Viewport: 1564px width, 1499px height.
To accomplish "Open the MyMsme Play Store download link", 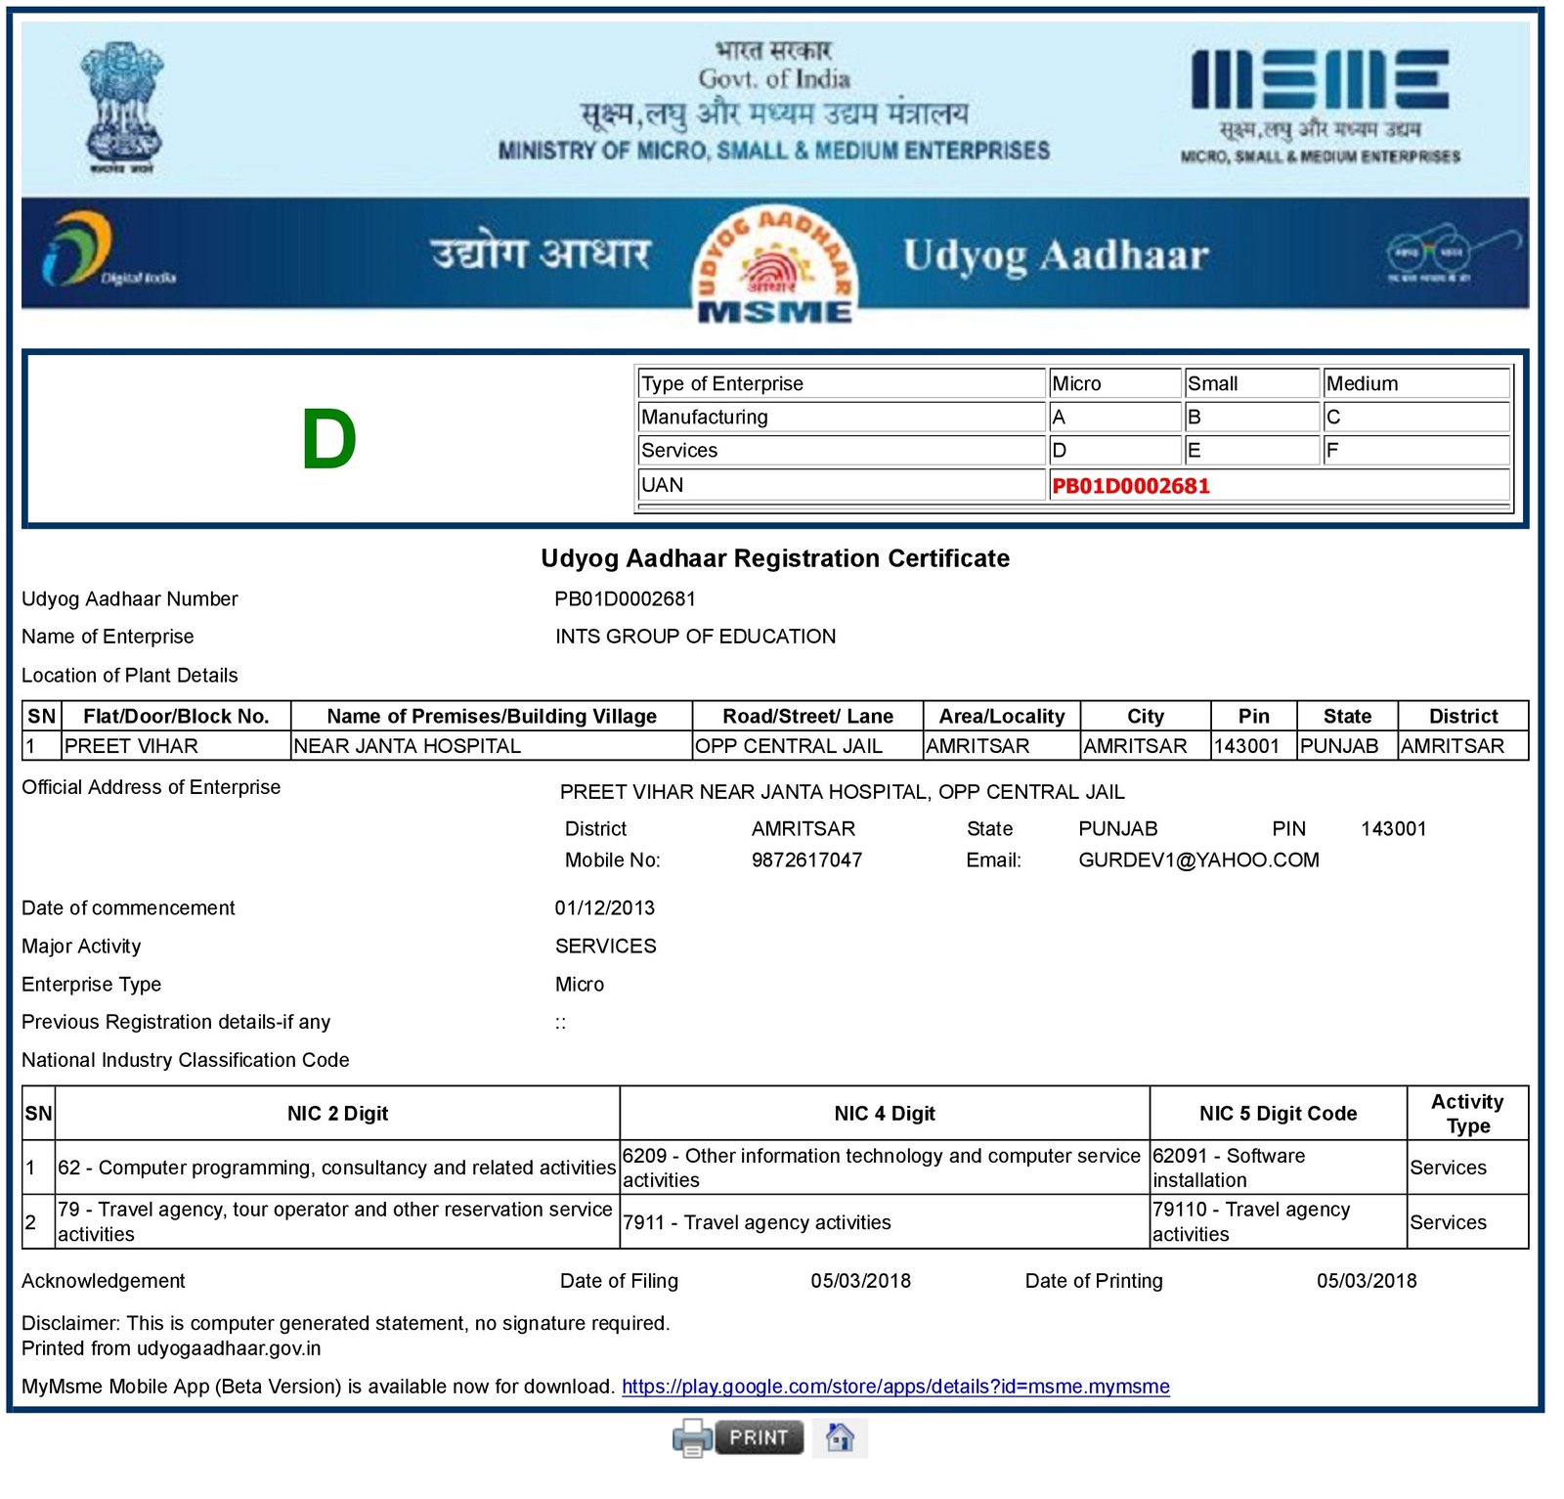I will click(x=894, y=1387).
